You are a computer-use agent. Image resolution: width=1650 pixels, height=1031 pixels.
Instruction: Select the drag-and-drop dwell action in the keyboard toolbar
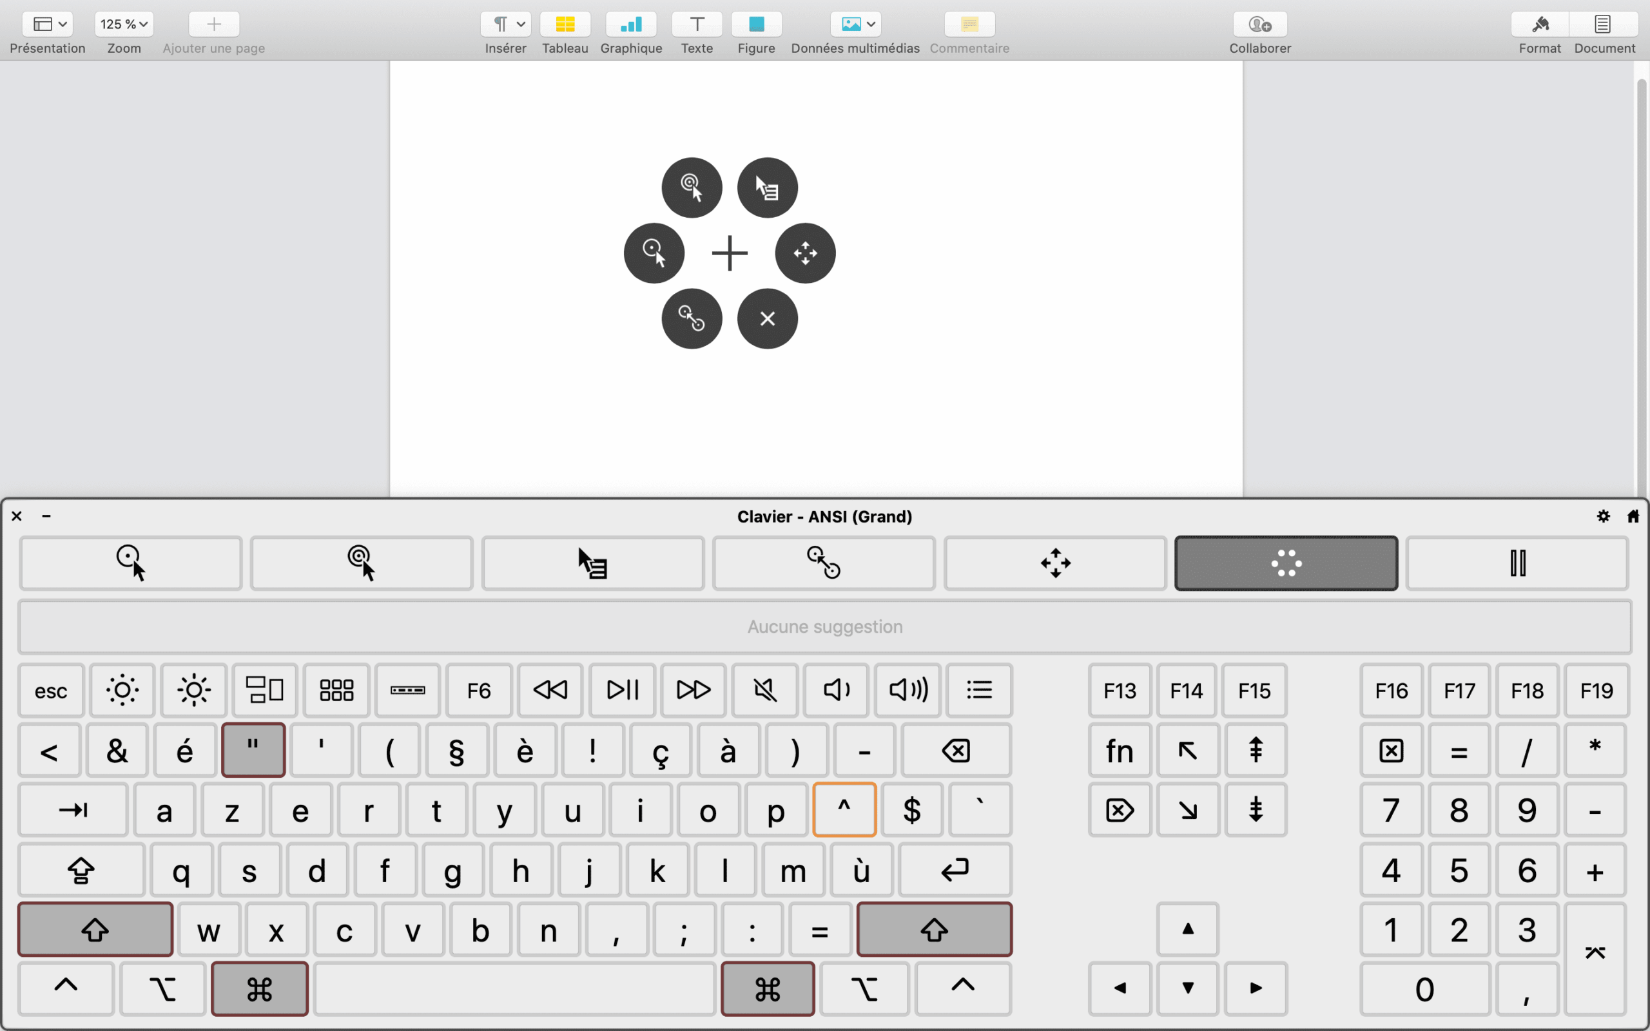(824, 563)
